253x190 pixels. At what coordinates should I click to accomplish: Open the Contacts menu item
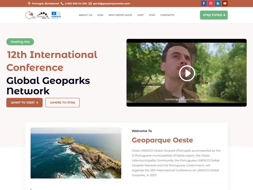coord(167,15)
